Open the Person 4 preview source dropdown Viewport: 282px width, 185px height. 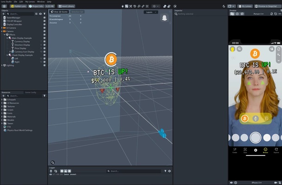(x=258, y=14)
